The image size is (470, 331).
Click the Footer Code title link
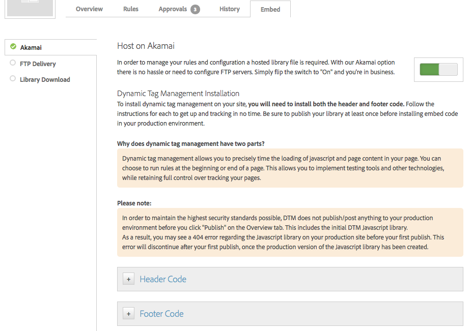click(x=161, y=314)
